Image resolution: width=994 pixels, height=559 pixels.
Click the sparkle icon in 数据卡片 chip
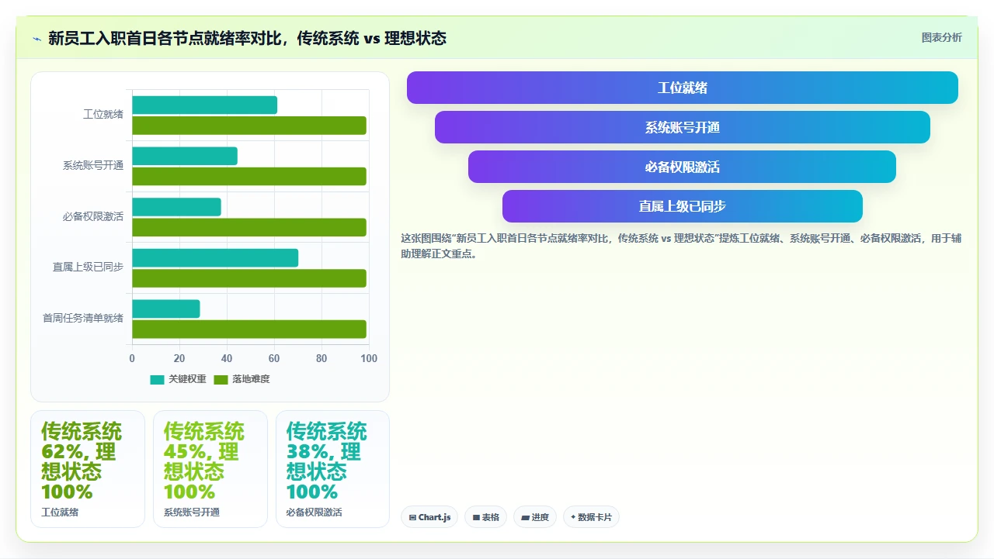[573, 517]
